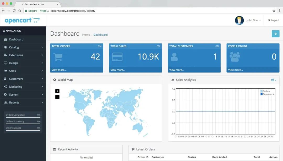The height and width of the screenshot is (161, 283).
Task: Click the Customers person sidebar icon
Action: pos(5,79)
